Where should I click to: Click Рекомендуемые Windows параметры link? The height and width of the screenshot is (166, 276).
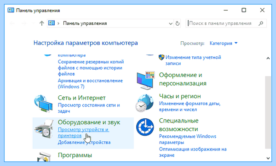pyautogui.click(x=188, y=139)
